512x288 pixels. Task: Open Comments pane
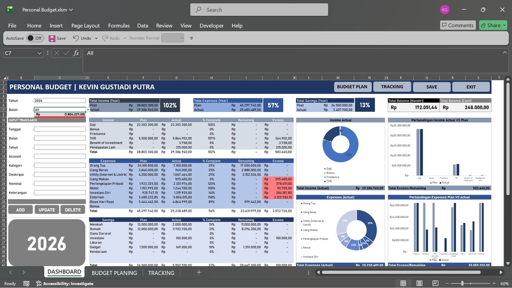pyautogui.click(x=458, y=25)
